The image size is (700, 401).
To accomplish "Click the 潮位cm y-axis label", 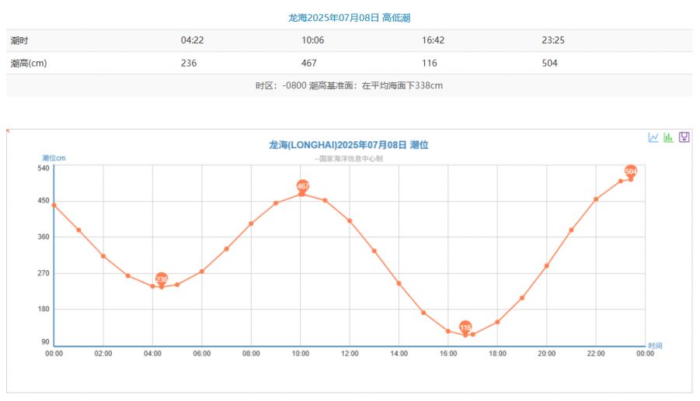I will pos(54,158).
